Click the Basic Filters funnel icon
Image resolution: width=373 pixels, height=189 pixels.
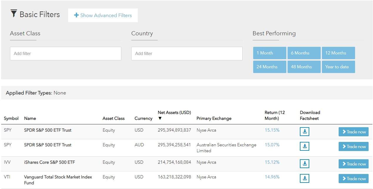tap(14, 14)
